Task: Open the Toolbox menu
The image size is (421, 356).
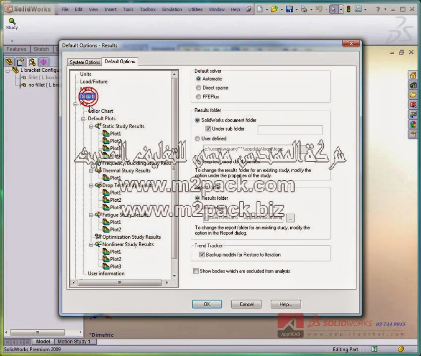Action: 148,9
